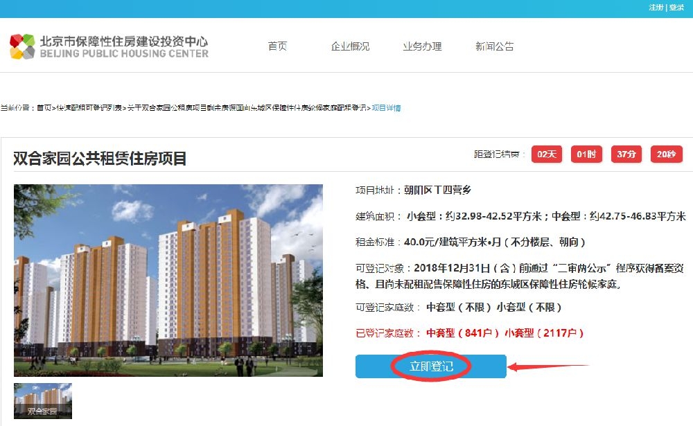This screenshot has width=693, height=426.
Task: Click 首页 in the breadcrumb trail
Action: (x=44, y=108)
